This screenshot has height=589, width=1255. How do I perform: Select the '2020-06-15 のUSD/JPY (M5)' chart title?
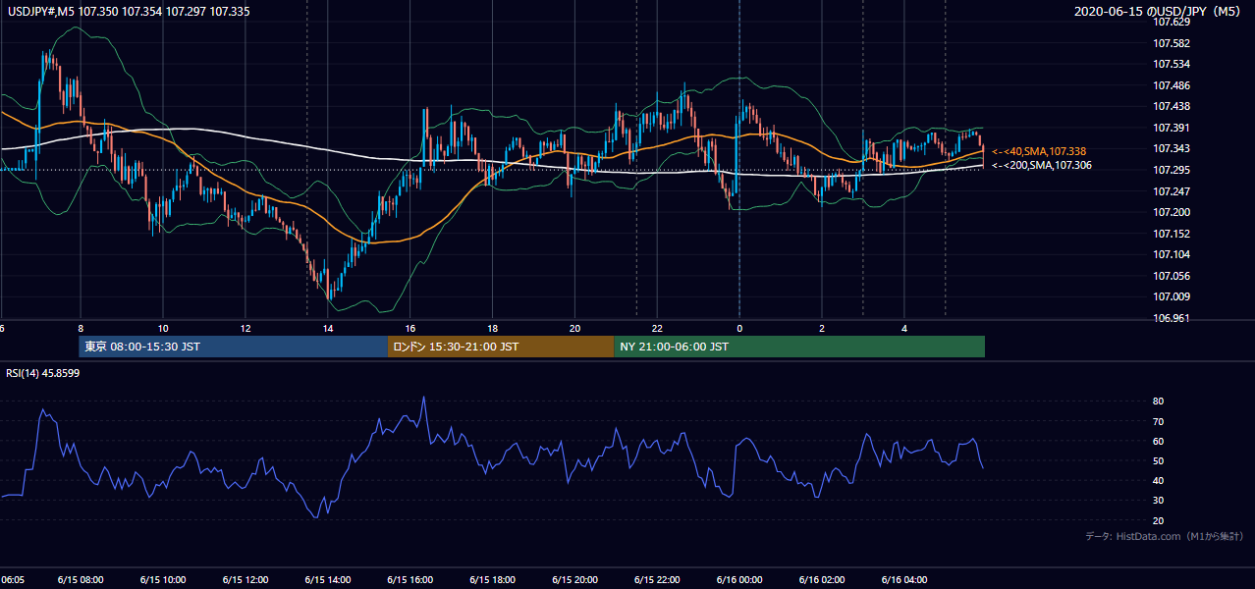[x=1160, y=12]
